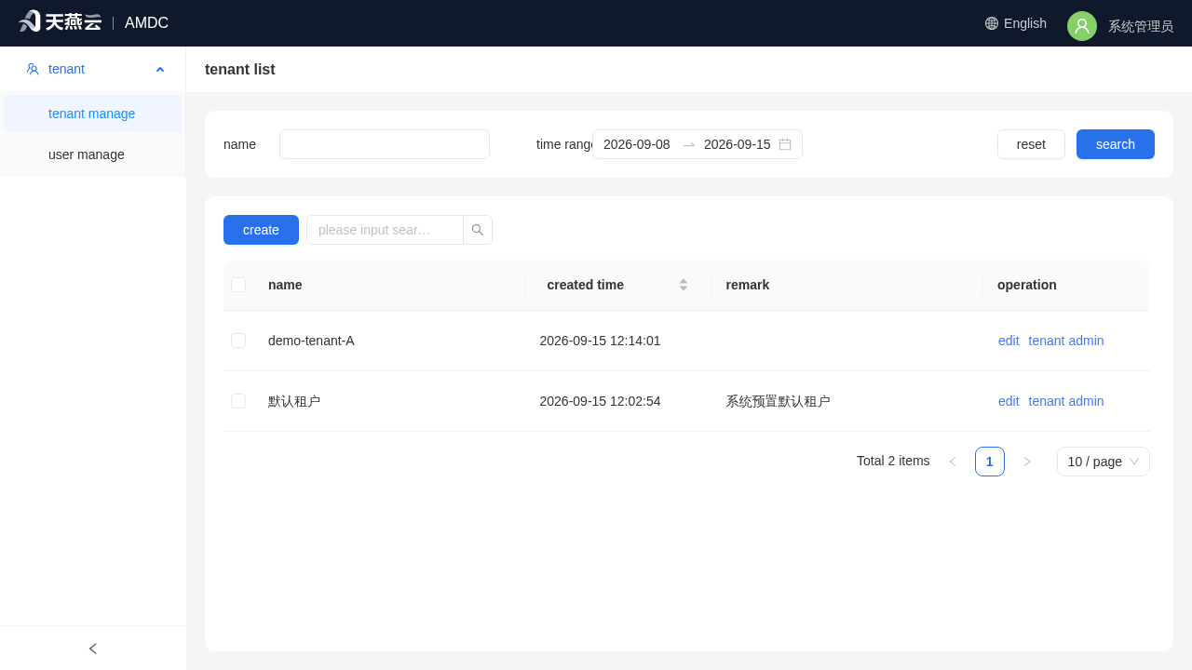Click the demo-tenant-A name cell

311,341
